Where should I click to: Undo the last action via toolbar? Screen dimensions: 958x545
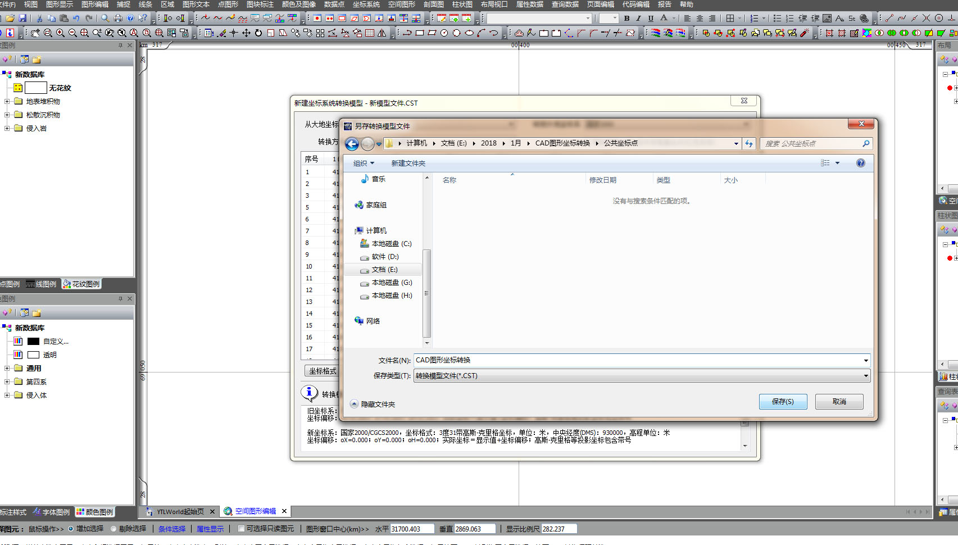[x=76, y=19]
